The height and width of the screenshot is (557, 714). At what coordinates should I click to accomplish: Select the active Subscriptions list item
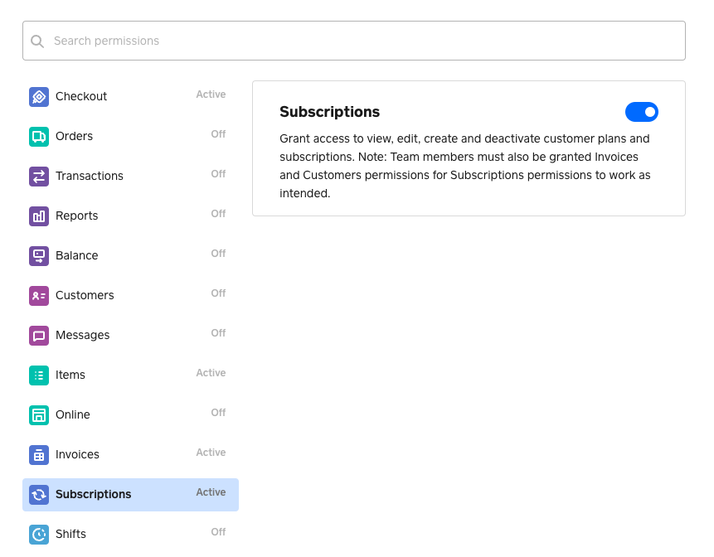pos(93,494)
